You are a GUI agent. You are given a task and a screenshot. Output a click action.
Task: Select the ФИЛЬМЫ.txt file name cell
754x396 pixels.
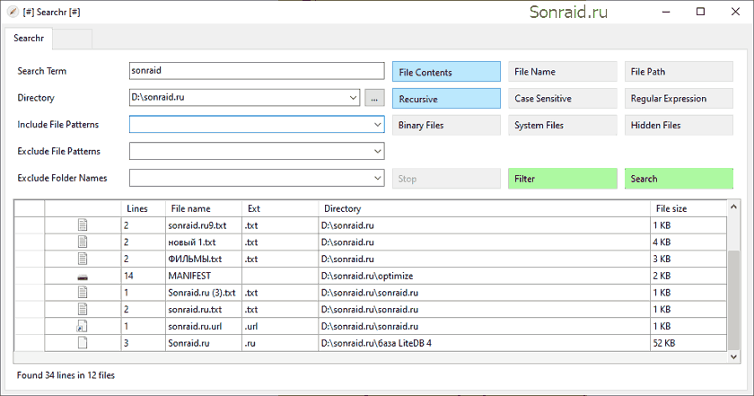click(x=204, y=259)
